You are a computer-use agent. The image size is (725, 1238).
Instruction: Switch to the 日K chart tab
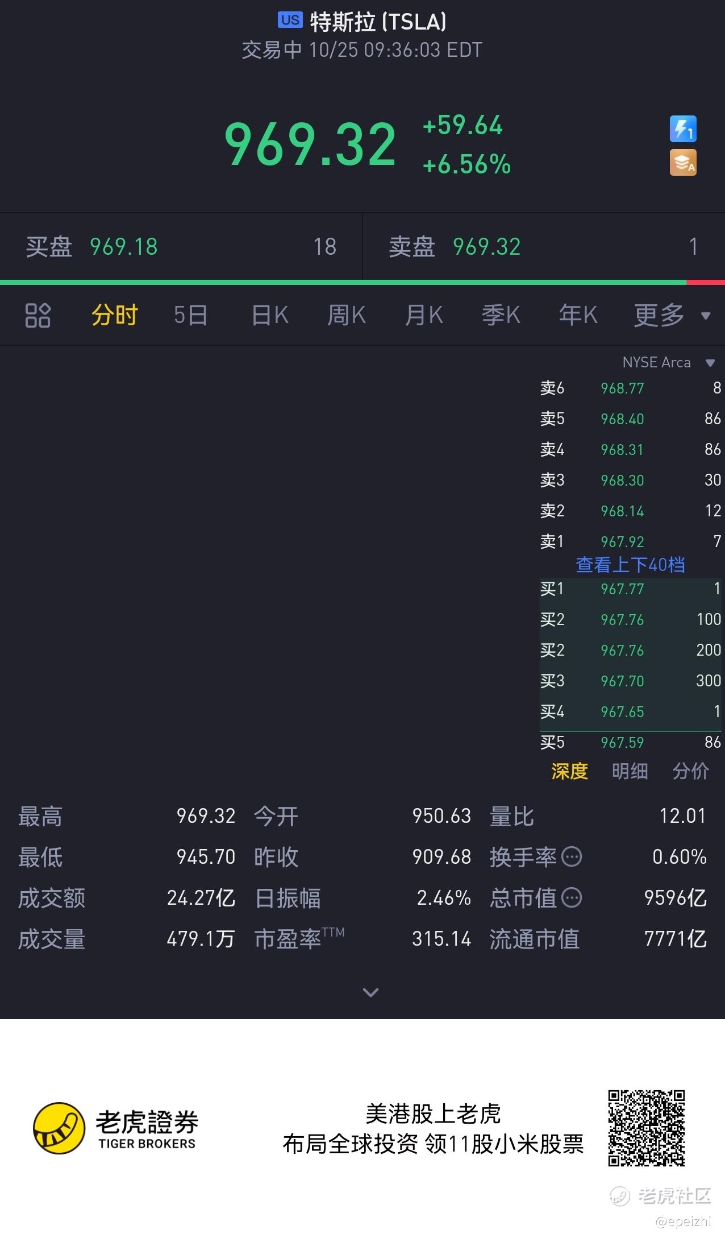(270, 315)
